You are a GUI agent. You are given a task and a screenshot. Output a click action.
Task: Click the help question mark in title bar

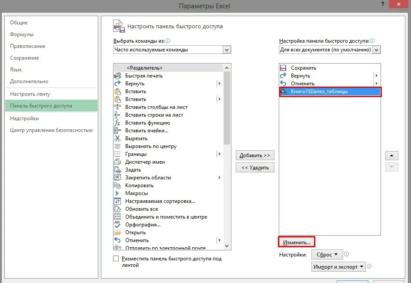click(x=383, y=4)
